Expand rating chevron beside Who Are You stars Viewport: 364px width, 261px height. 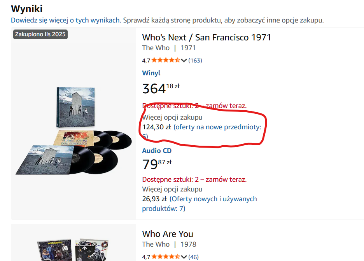184,257
